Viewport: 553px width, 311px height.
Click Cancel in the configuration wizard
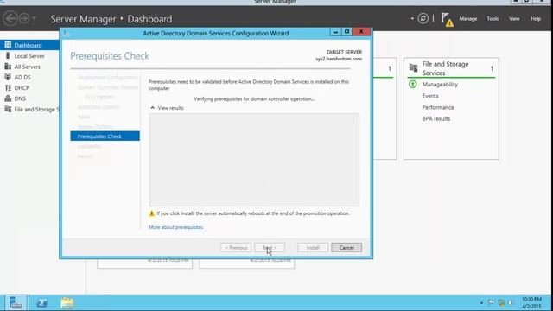[346, 248]
